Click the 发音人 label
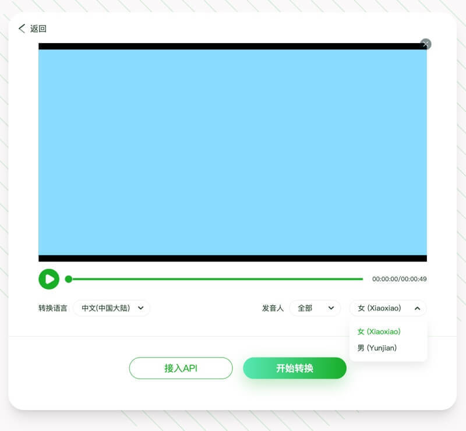This screenshot has height=431, width=466. pos(273,308)
